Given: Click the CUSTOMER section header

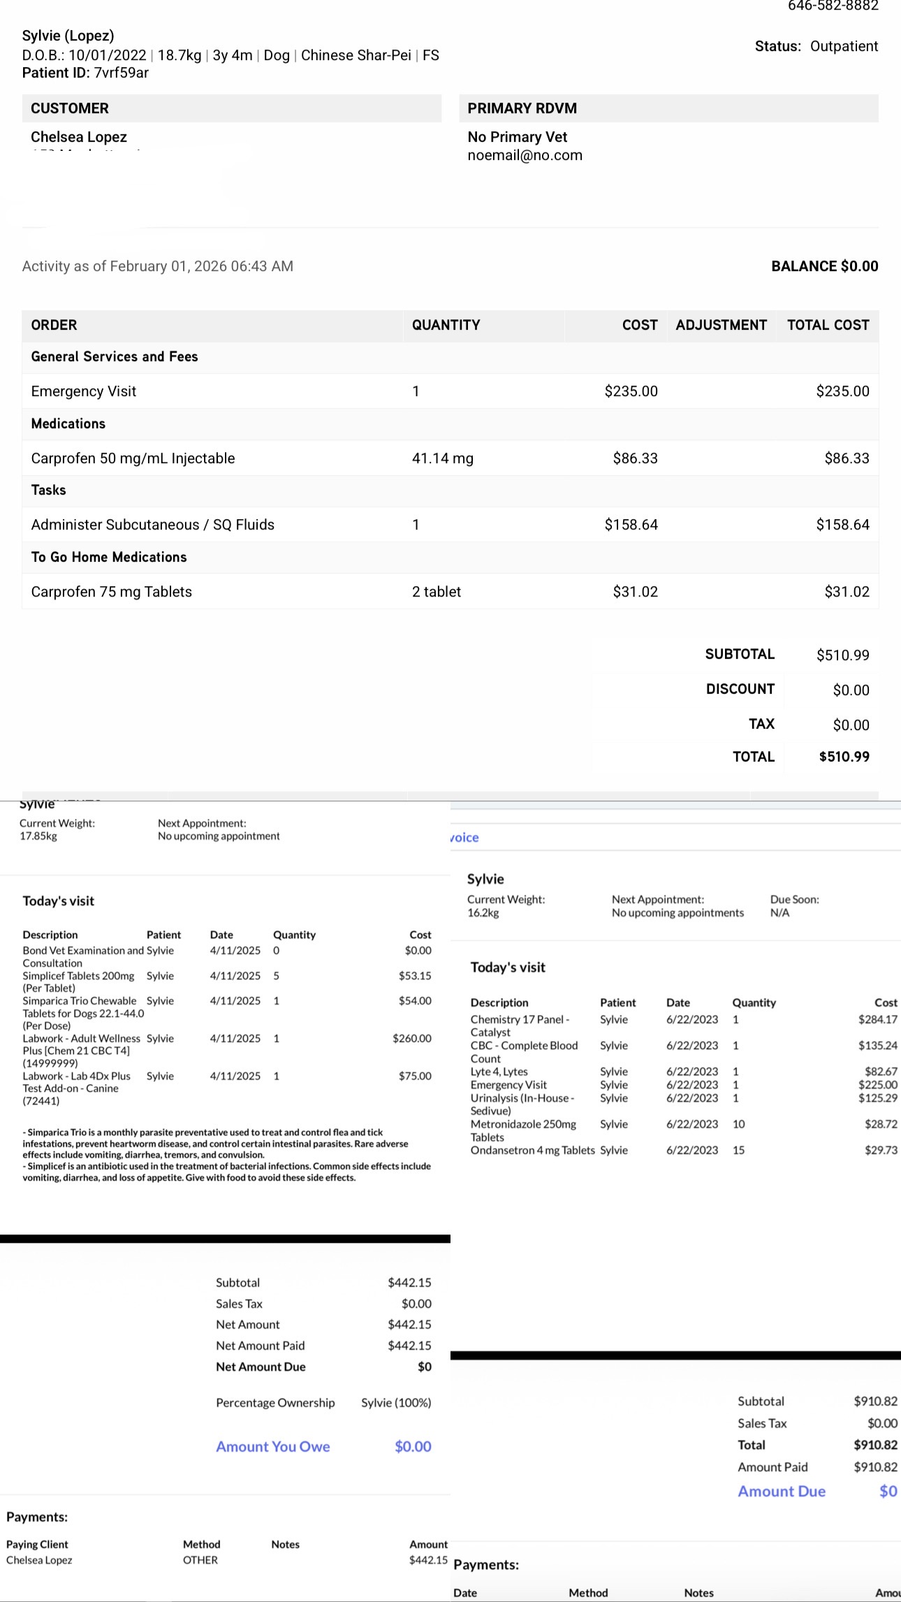Looking at the screenshot, I should [70, 108].
